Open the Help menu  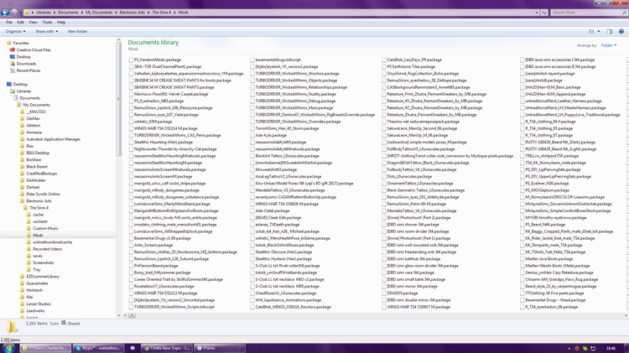(61, 22)
